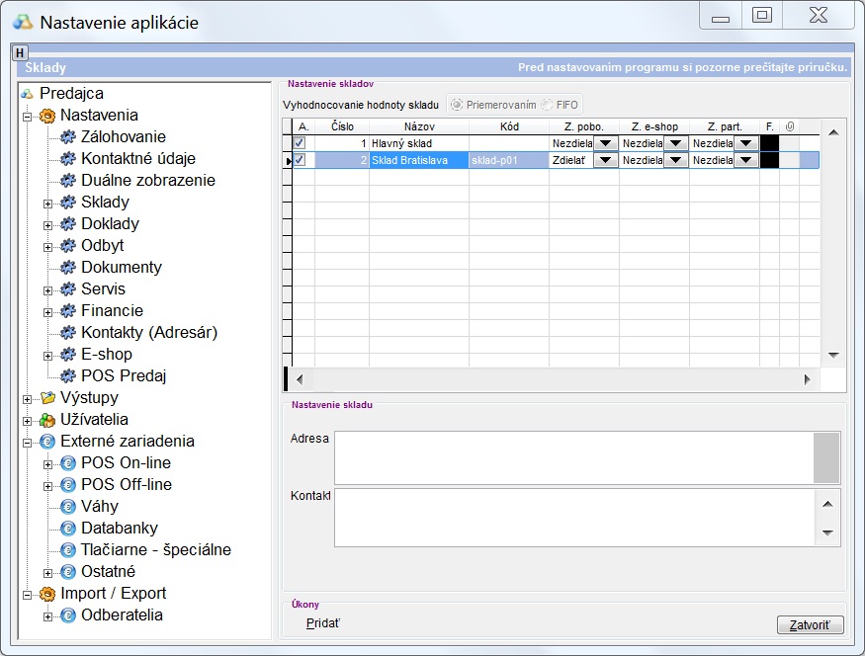Click the Pridať action link

coord(323,623)
